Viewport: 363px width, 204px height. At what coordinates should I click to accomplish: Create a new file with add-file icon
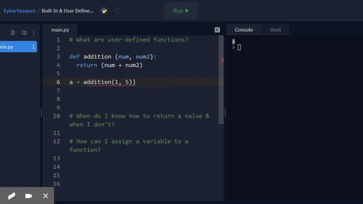(x=12, y=33)
